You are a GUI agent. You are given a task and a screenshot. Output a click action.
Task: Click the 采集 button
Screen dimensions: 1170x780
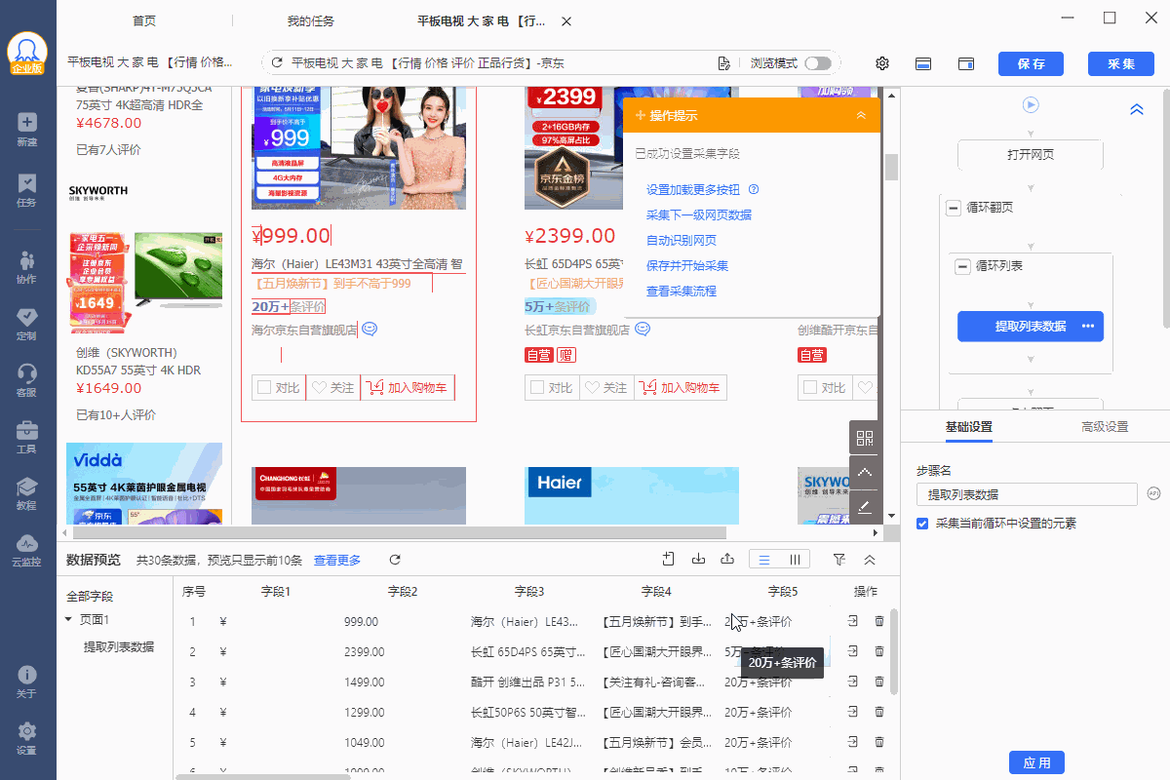pos(1121,63)
